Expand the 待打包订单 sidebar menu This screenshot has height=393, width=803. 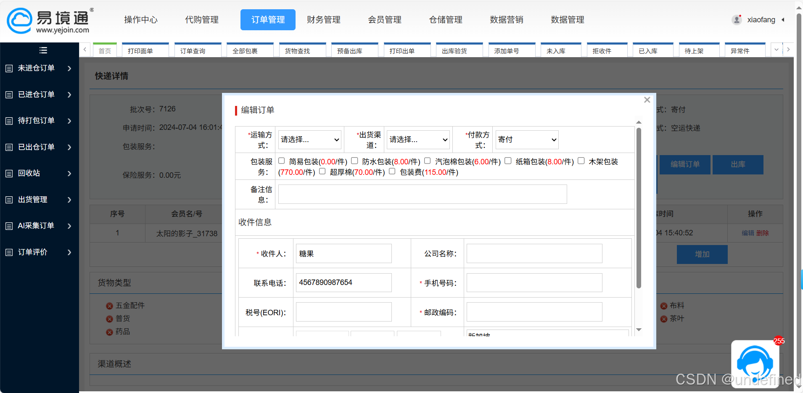tap(40, 121)
